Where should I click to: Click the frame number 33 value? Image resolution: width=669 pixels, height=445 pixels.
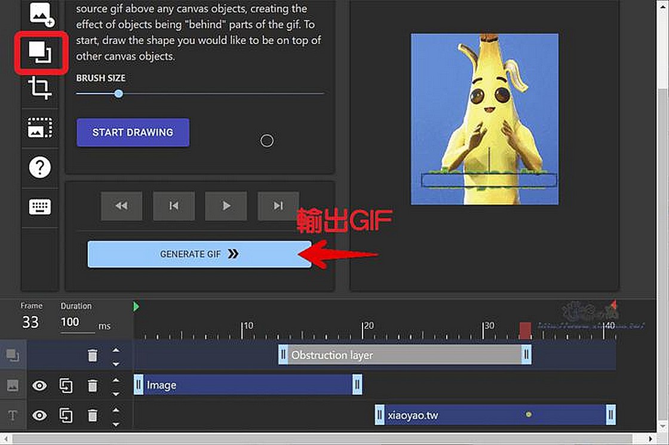point(30,322)
